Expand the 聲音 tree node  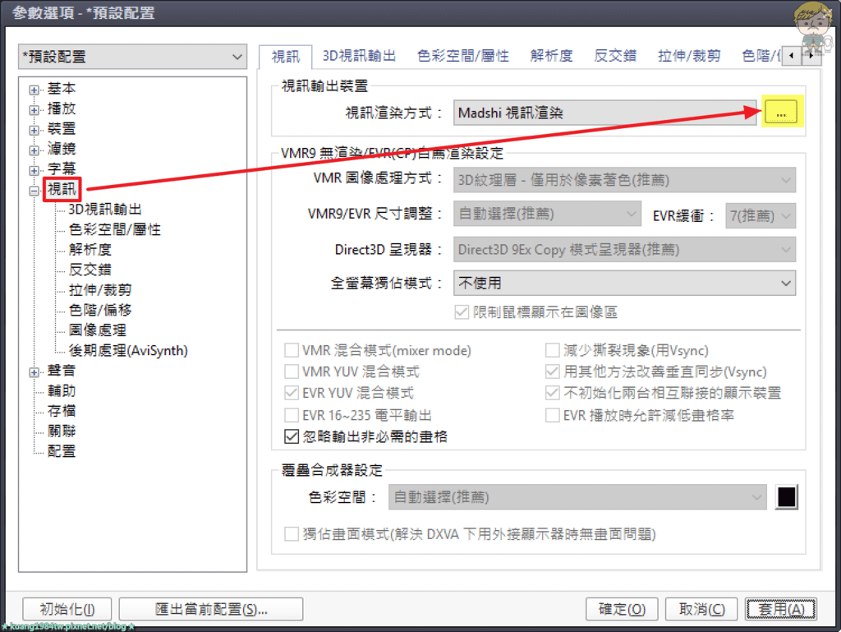34,371
